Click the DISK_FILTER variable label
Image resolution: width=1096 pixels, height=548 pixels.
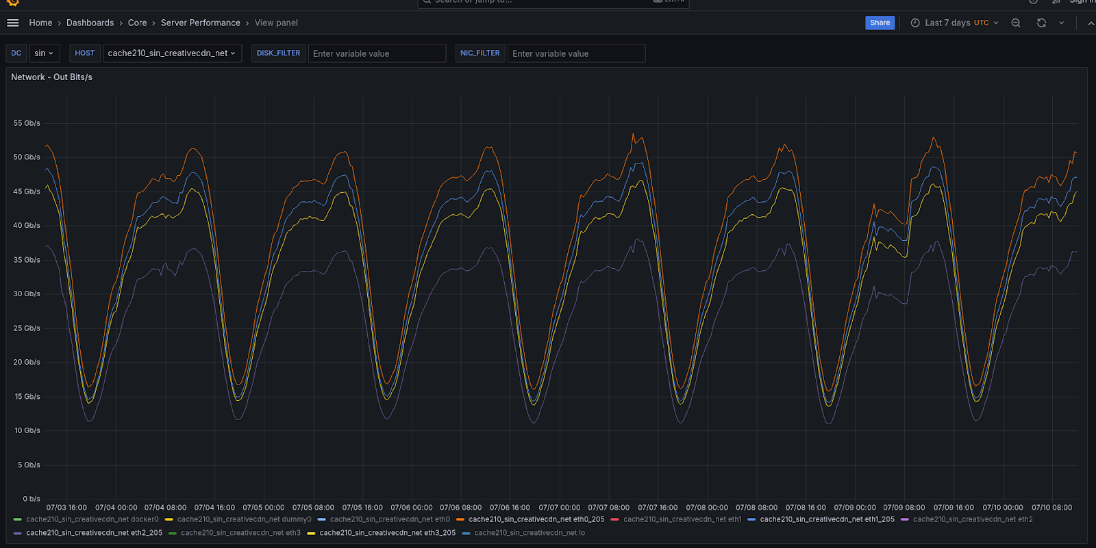pyautogui.click(x=278, y=53)
